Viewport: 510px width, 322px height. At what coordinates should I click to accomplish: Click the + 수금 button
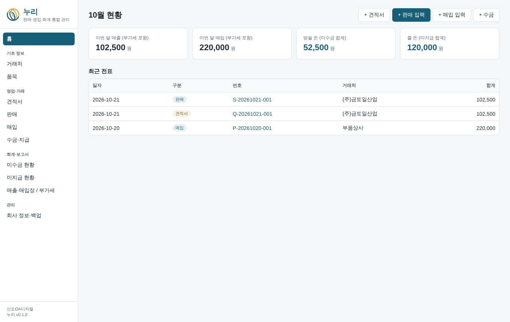[x=486, y=15]
